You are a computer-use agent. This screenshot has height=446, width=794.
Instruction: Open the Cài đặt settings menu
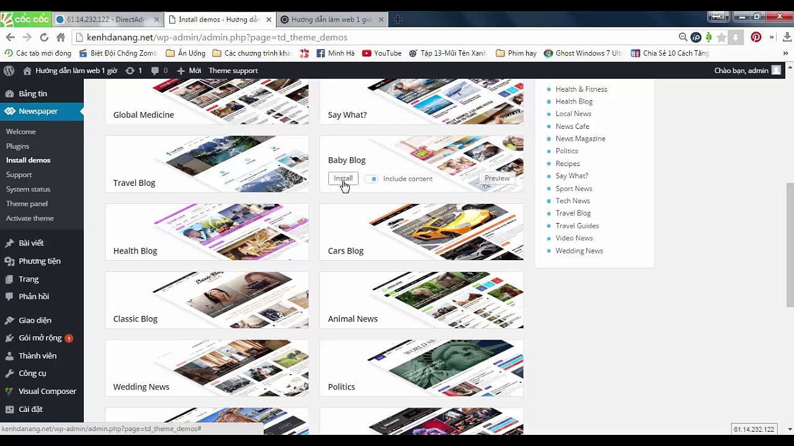coord(42,409)
